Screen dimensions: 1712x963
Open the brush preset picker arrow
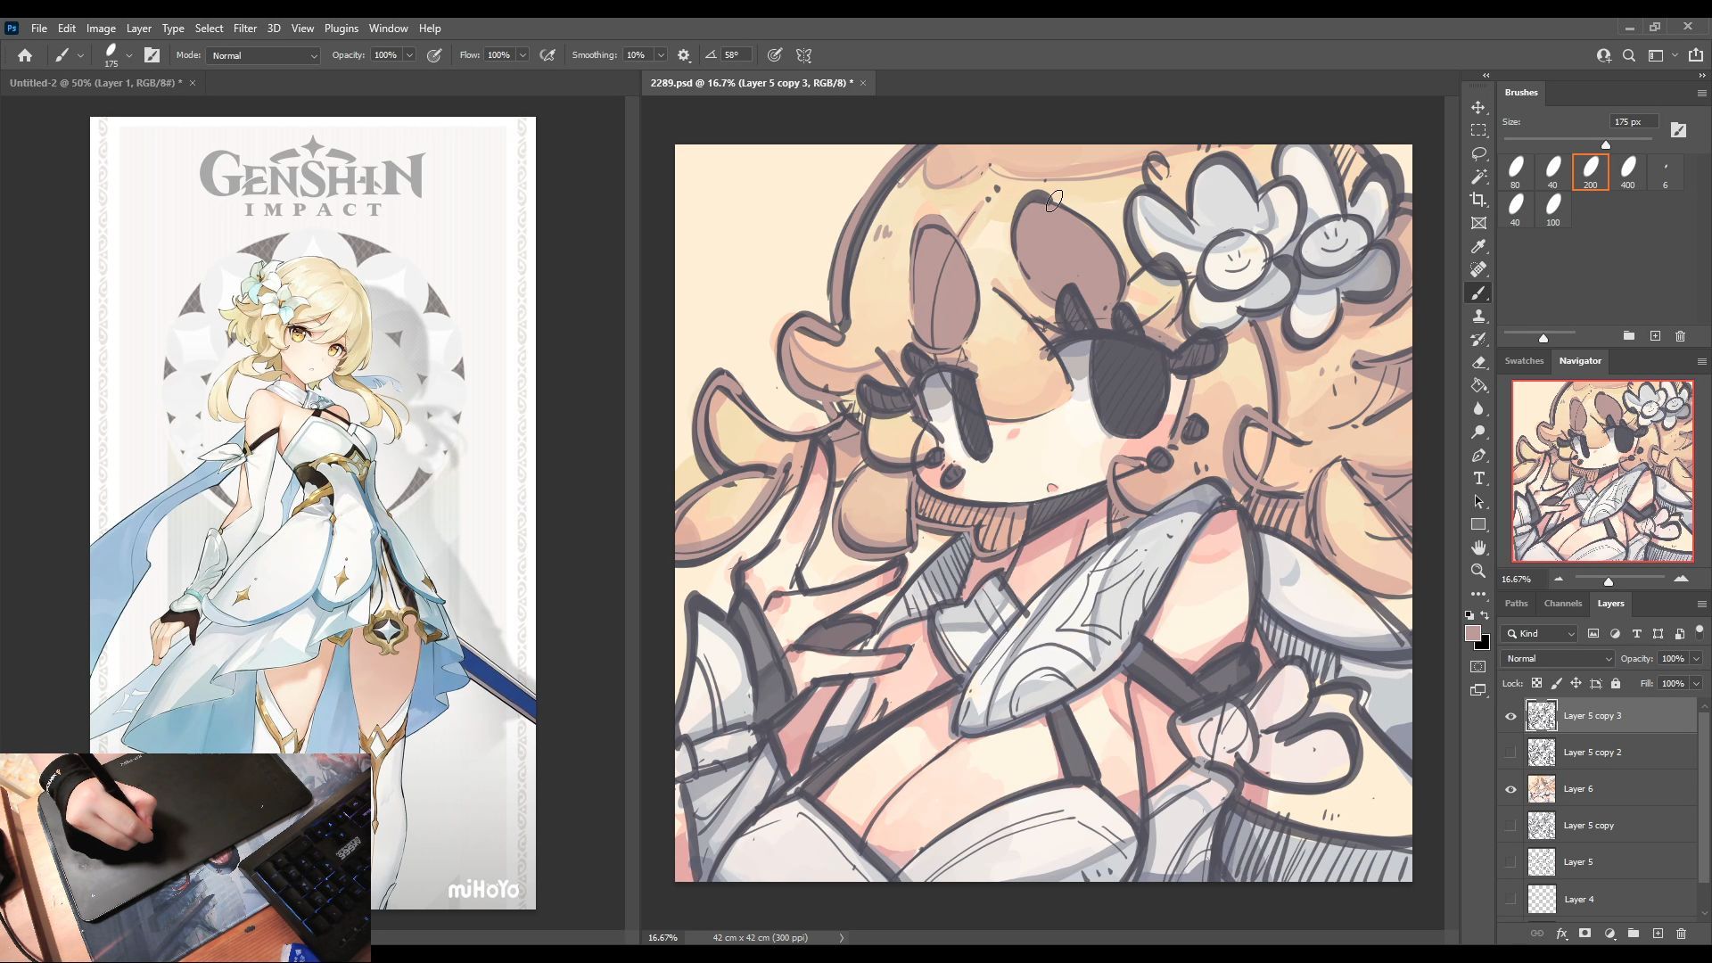129,55
